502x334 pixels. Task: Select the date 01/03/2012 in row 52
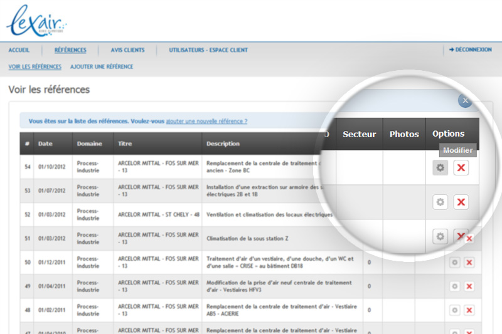(x=52, y=214)
